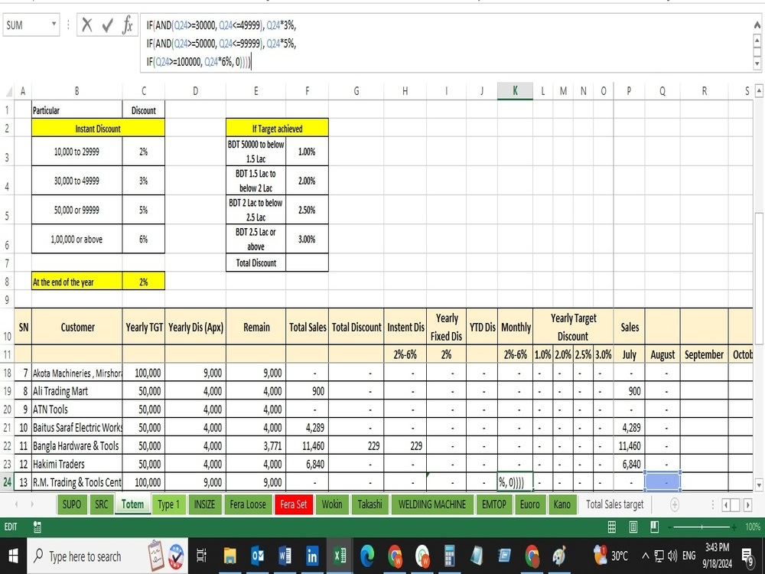Screen dimensions: 765x574
Task: Open Outlook from the taskbar
Action: [x=257, y=556]
